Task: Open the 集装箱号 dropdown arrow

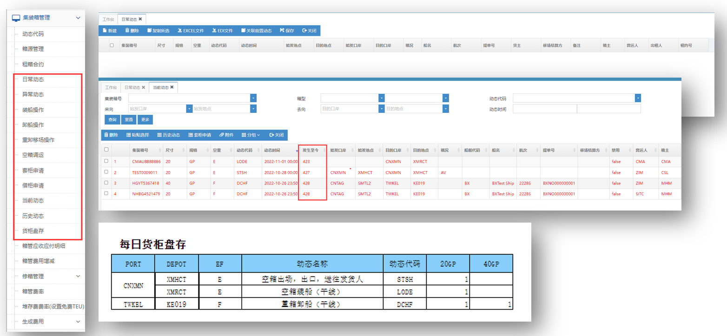Action: (x=253, y=98)
